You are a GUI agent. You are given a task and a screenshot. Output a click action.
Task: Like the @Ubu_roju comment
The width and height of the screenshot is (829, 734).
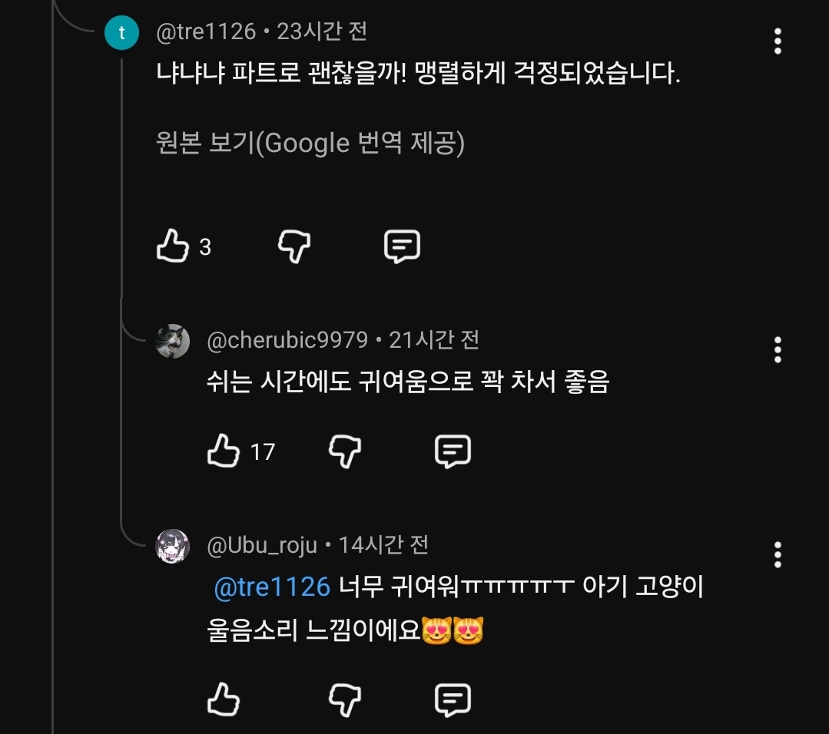[224, 699]
